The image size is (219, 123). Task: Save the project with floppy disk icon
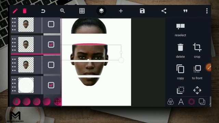[142, 11]
